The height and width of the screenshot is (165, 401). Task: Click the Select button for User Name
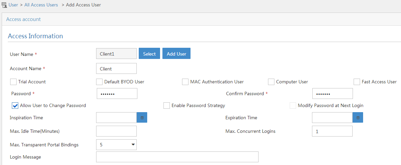[149, 54]
